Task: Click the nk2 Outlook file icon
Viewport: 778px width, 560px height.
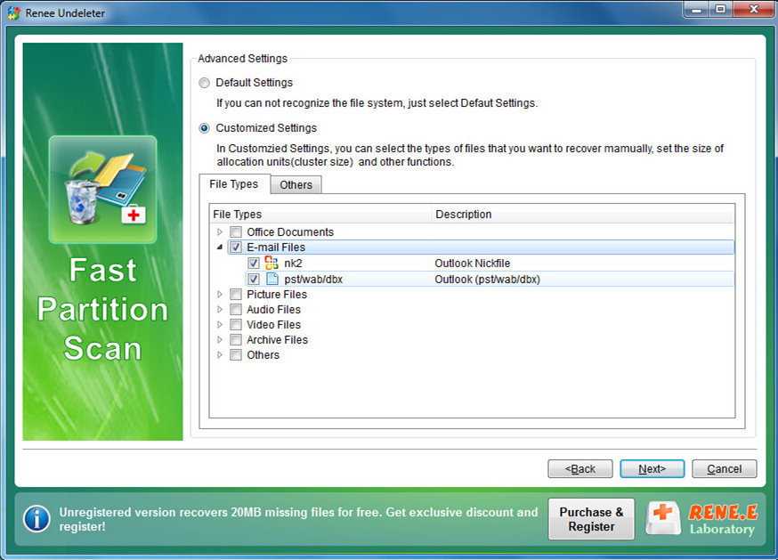Action: pos(272,264)
